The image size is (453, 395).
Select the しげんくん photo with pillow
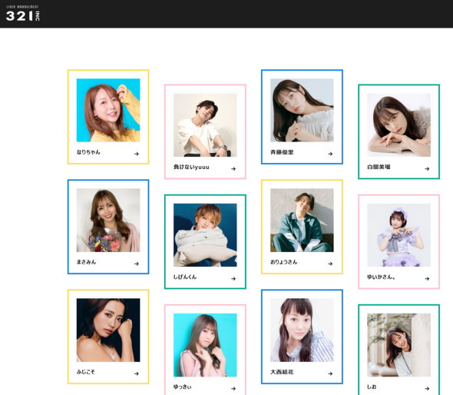205,235
